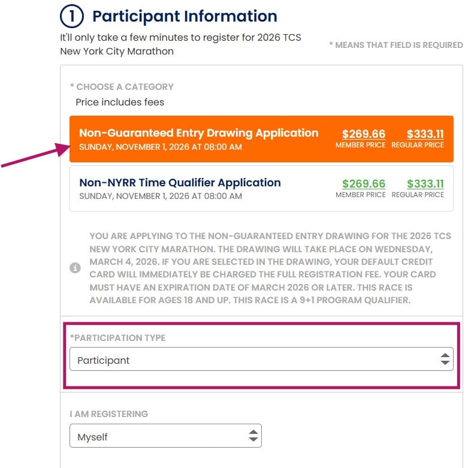The width and height of the screenshot is (471, 468).
Task: Open the I Am Registering dropdown
Action: (165, 436)
